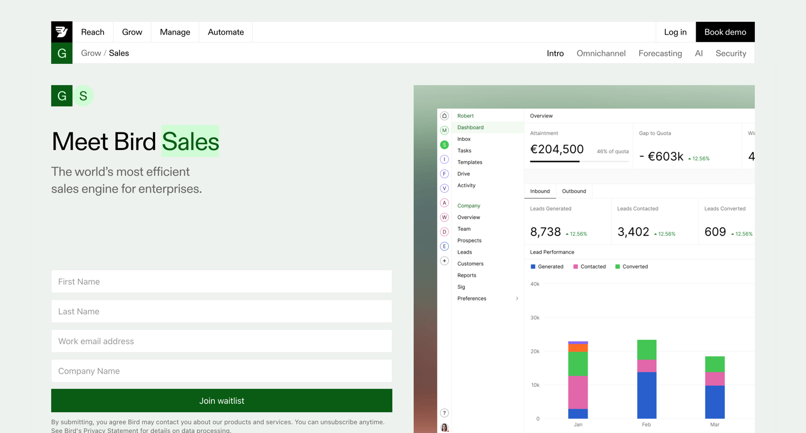Viewport: 806px width, 433px height.
Task: Go to the Forecasting section tab
Action: (x=660, y=53)
